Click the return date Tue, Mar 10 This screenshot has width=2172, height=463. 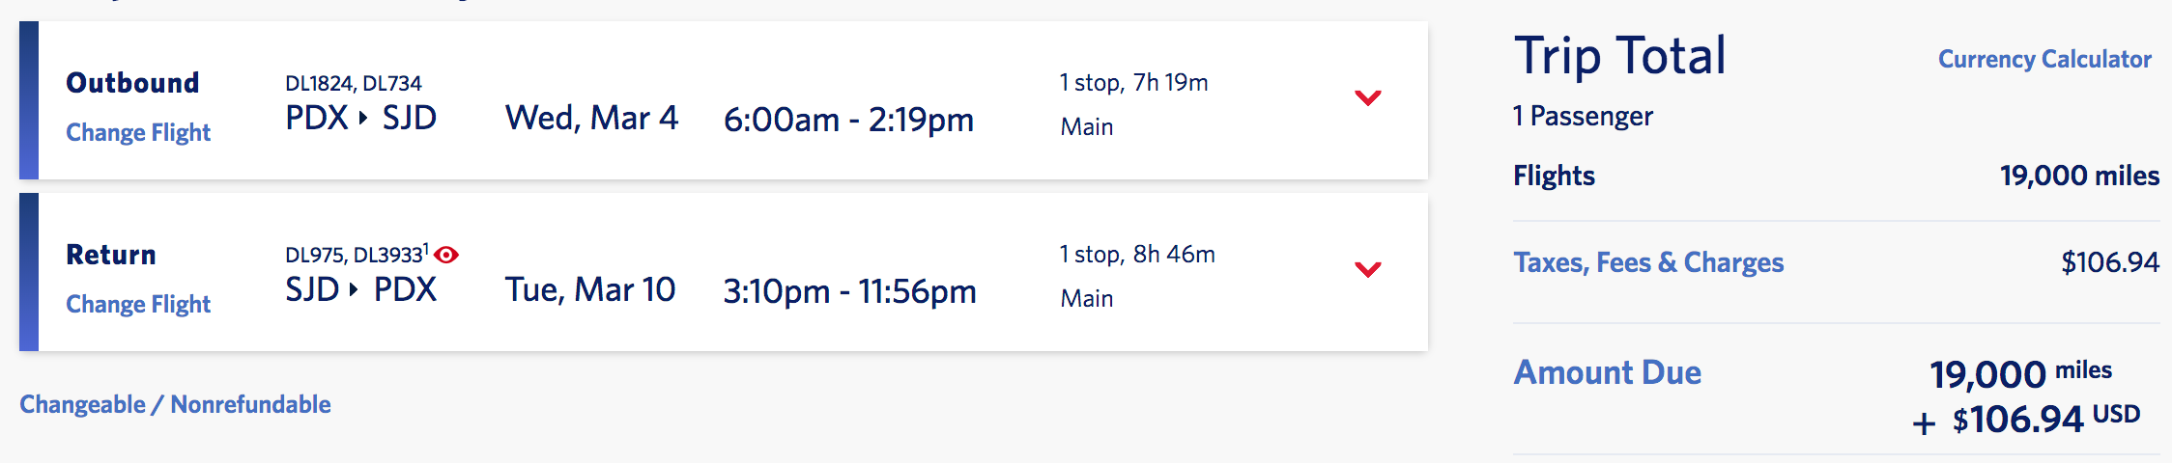coord(590,289)
